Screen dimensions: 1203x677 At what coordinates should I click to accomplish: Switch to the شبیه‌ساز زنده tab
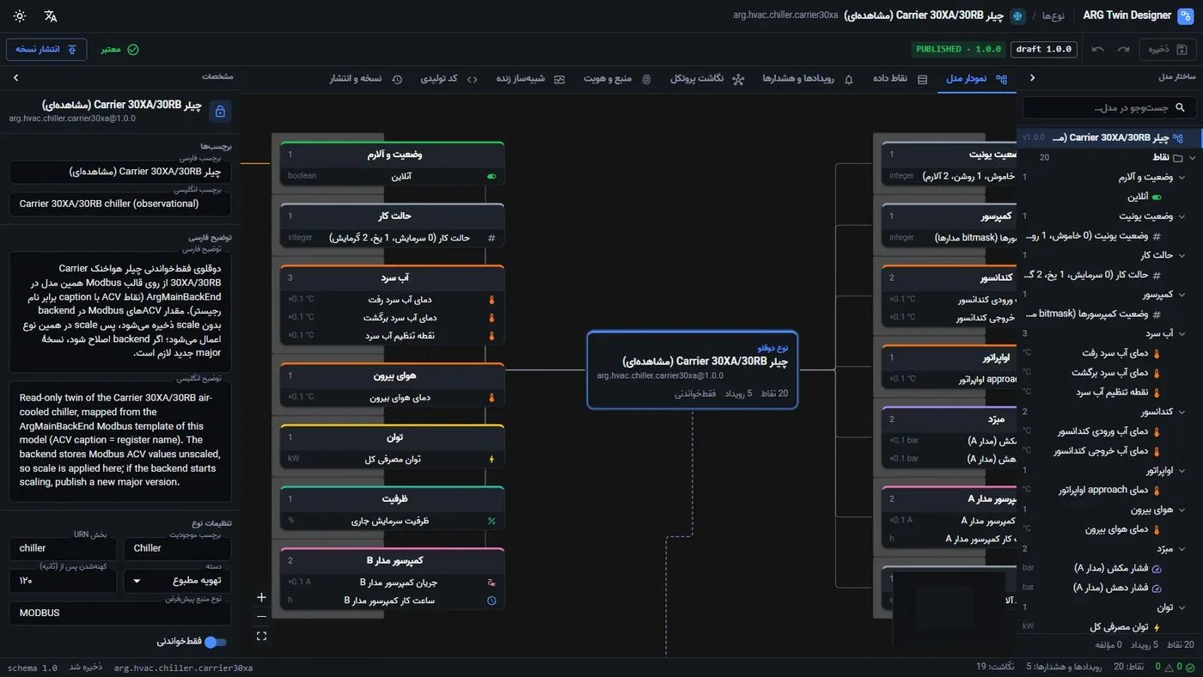(x=530, y=78)
